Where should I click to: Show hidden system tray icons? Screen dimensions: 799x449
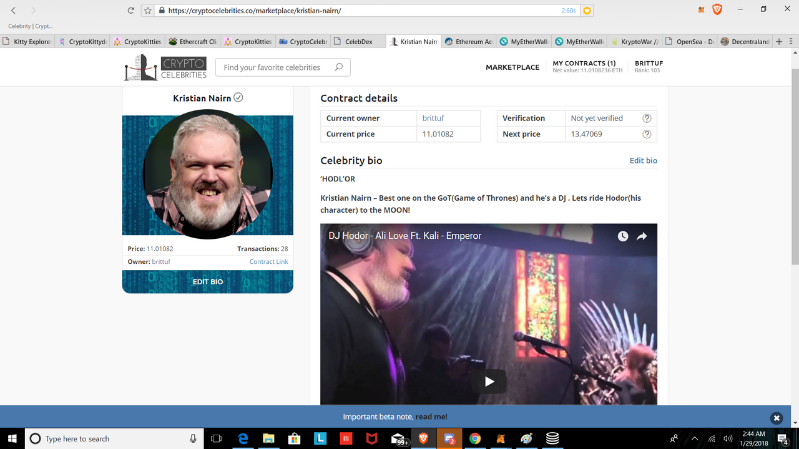[695, 438]
